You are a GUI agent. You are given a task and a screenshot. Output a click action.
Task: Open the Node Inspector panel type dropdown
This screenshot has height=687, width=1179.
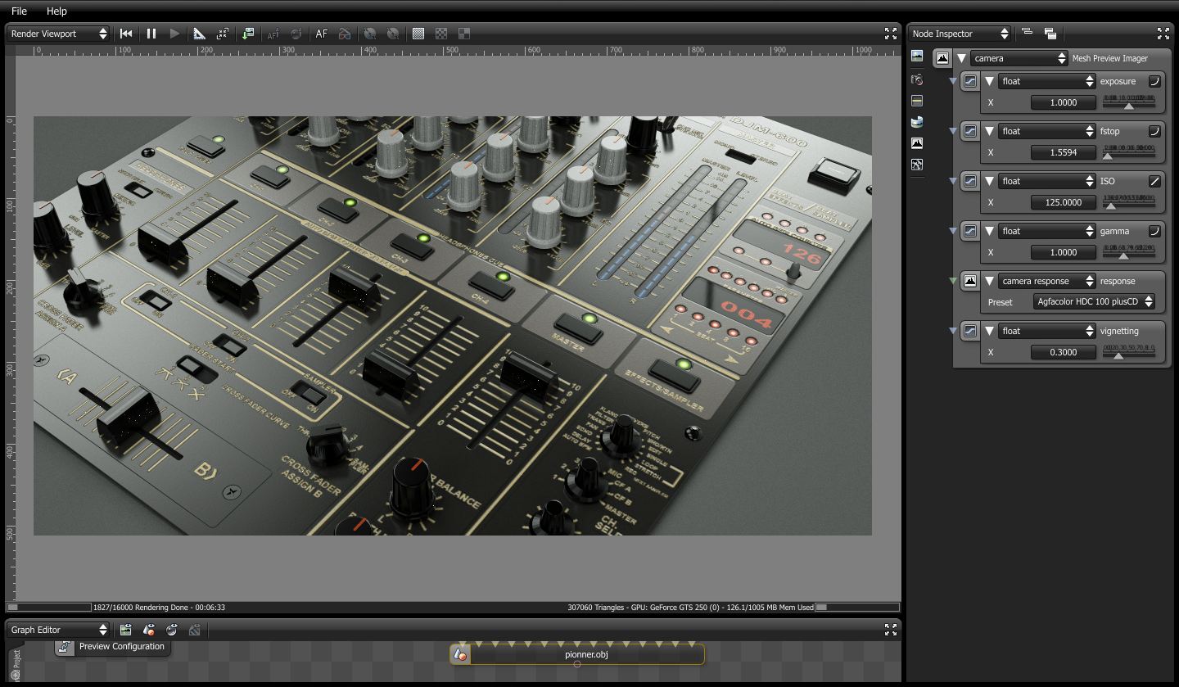click(x=960, y=34)
